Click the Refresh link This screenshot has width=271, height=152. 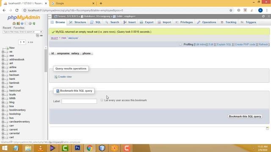click(x=263, y=44)
